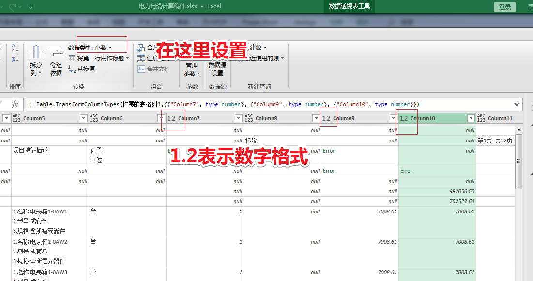Select the cell showing 752527.64
This screenshot has height=281, width=533.
(x=437, y=201)
